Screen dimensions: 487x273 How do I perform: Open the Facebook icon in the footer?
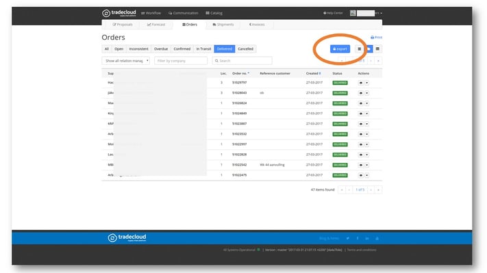point(358,238)
